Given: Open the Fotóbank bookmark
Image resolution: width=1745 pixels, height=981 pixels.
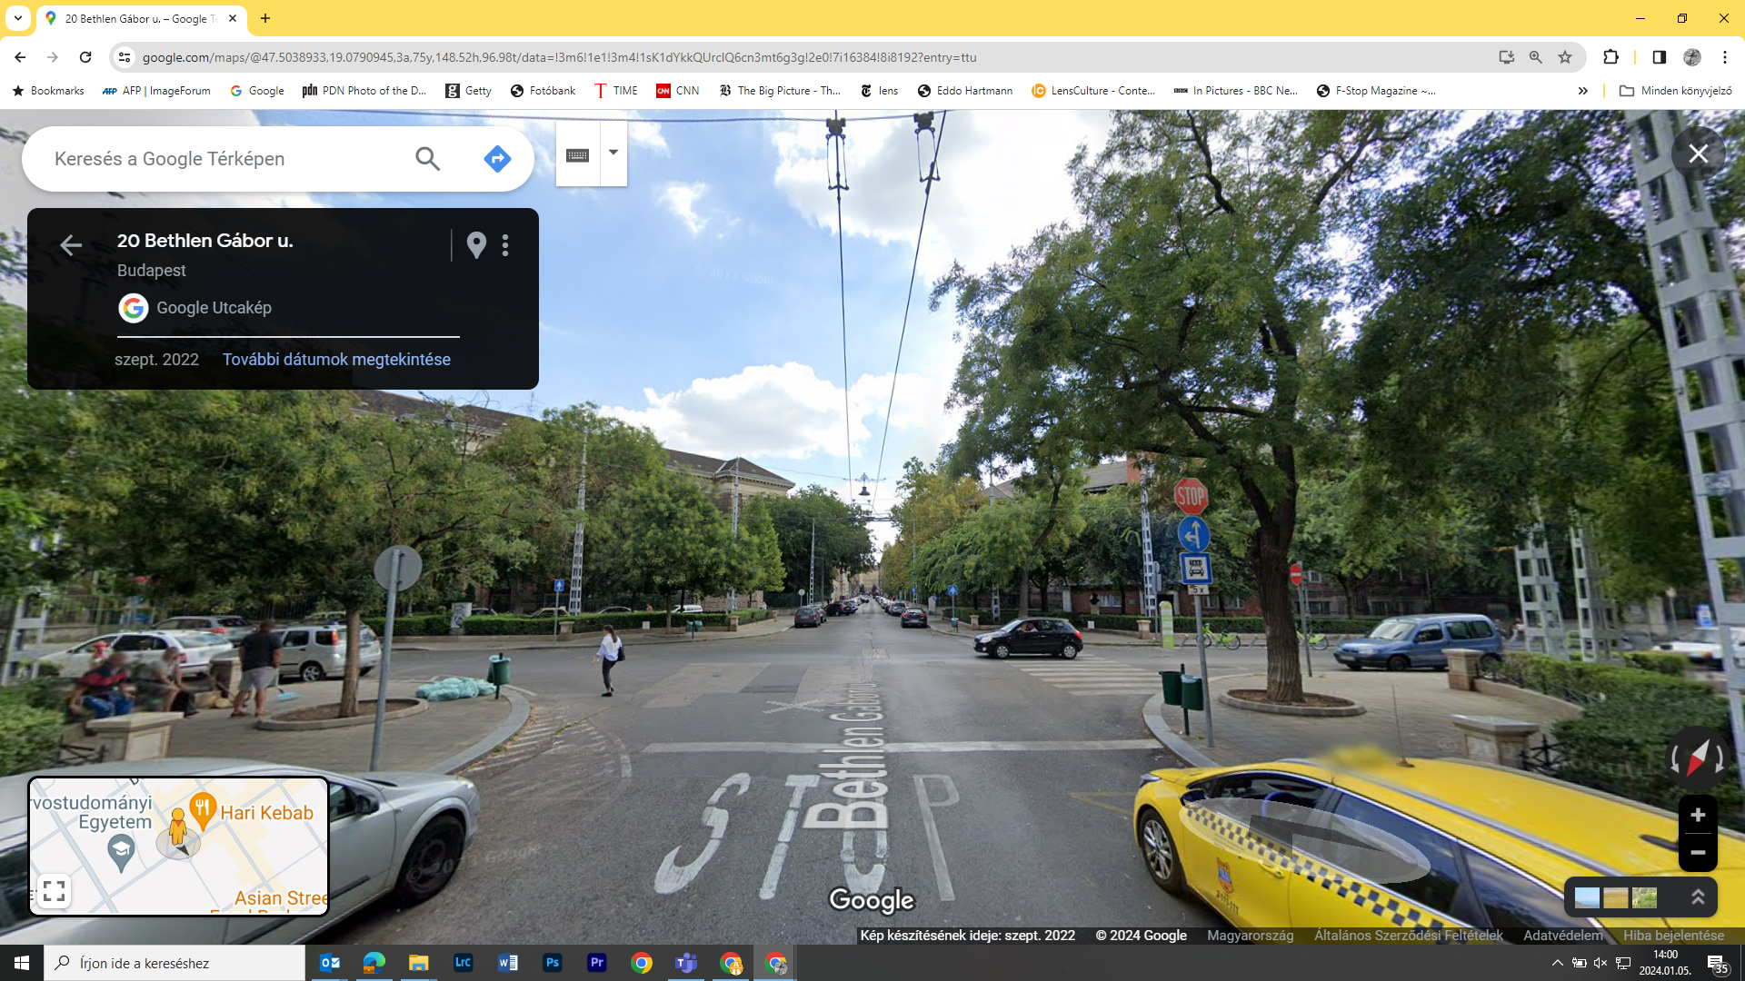Looking at the screenshot, I should tap(543, 91).
